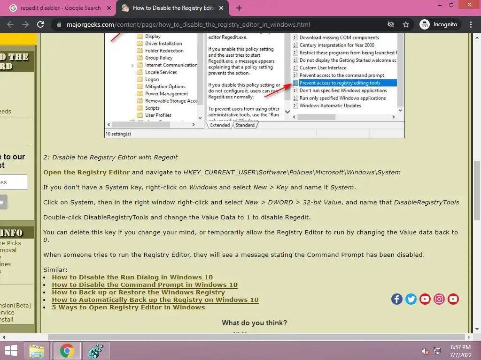Open the Windows Start menu
Screen dimensions: 481x360
(11, 351)
